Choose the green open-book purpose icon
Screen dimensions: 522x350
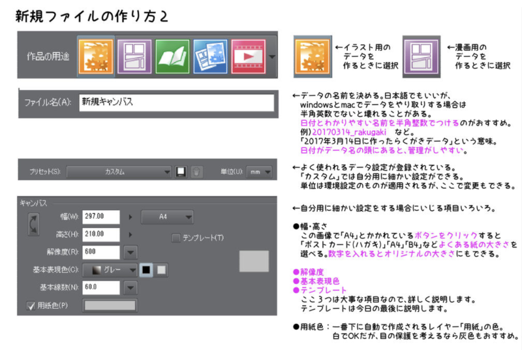pyautogui.click(x=172, y=56)
